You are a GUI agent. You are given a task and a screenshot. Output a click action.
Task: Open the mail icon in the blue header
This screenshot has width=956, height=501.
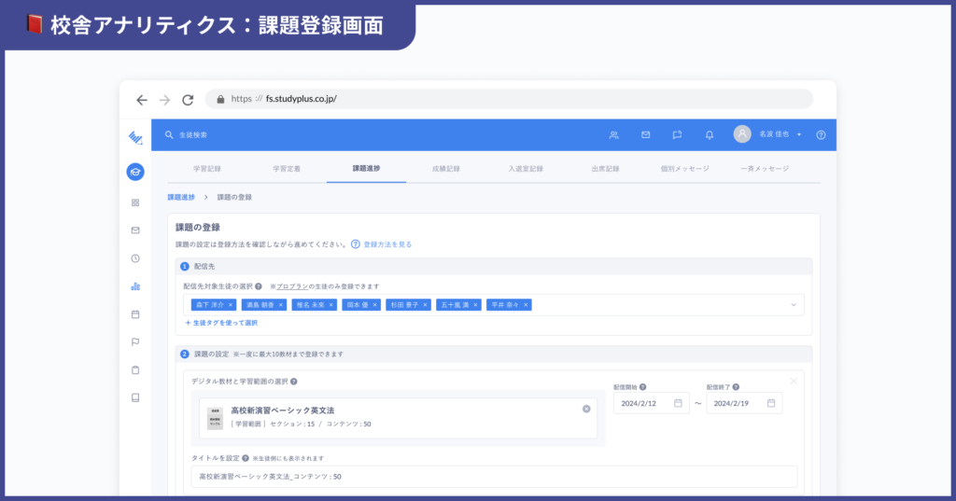click(646, 134)
